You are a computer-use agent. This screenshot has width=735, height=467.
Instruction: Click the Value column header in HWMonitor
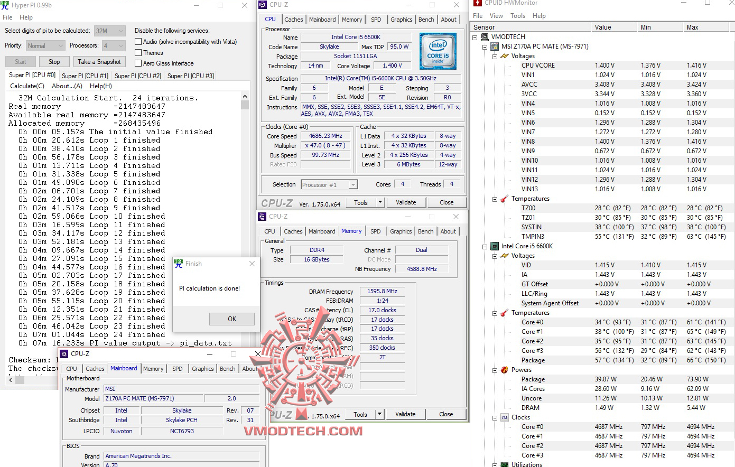615,27
